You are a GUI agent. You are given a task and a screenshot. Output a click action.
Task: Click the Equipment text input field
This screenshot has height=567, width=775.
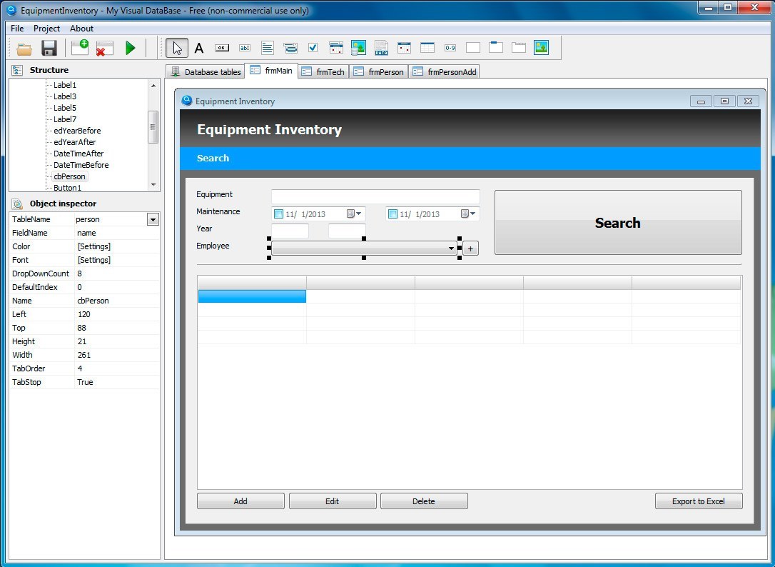coord(375,196)
